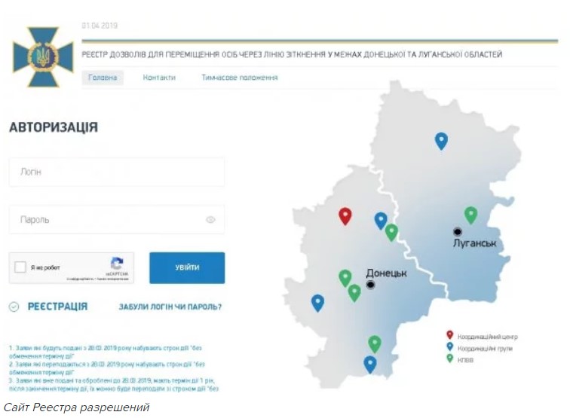
Task: Click 'Забули логін чи пароль?' link
Action: tap(170, 307)
